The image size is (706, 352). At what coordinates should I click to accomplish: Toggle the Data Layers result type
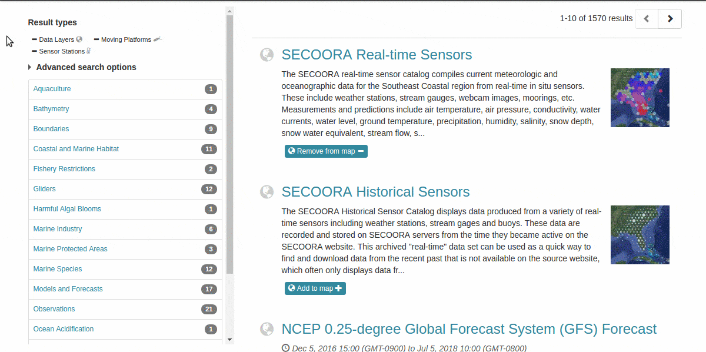point(56,39)
